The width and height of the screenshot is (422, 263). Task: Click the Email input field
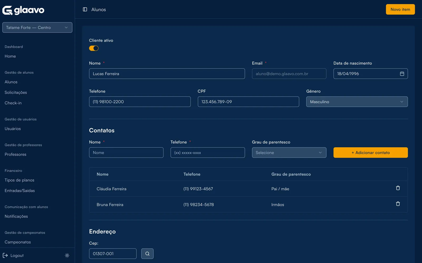coord(289,74)
